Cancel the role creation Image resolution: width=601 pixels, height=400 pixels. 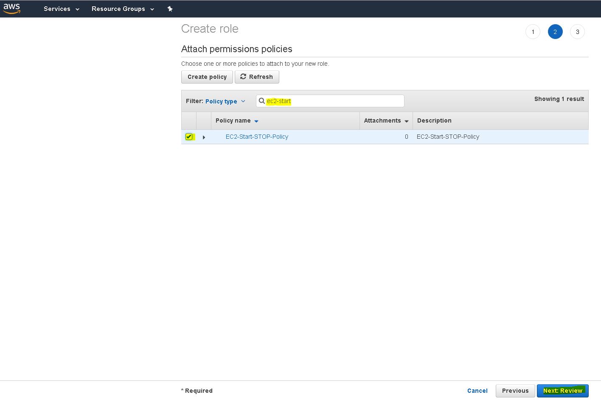[x=477, y=391]
